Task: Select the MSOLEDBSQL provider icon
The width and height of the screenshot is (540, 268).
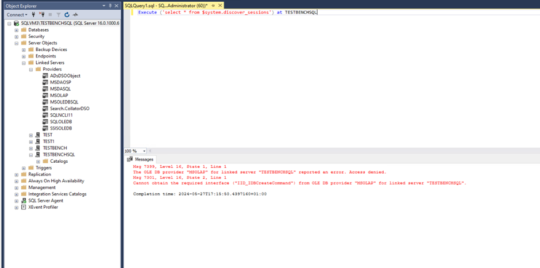Action: point(45,102)
